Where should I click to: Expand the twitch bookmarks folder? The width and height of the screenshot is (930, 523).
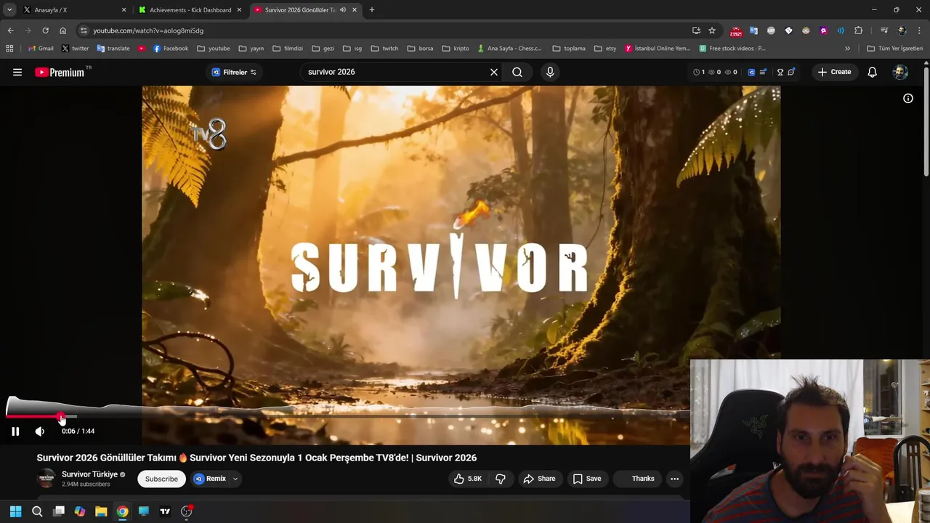click(384, 49)
